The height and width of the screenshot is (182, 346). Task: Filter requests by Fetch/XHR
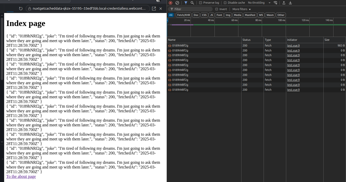tap(184, 15)
